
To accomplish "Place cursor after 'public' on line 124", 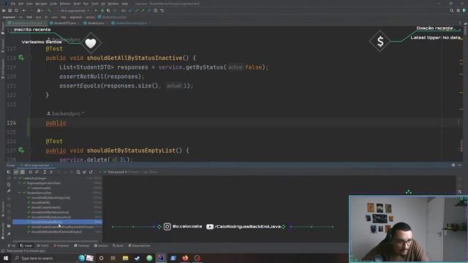I will [x=67, y=123].
